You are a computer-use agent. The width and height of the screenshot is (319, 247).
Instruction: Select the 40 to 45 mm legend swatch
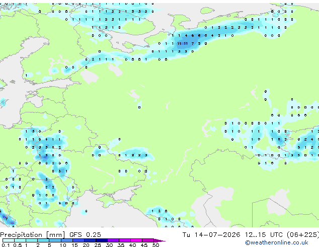[x=136, y=240]
